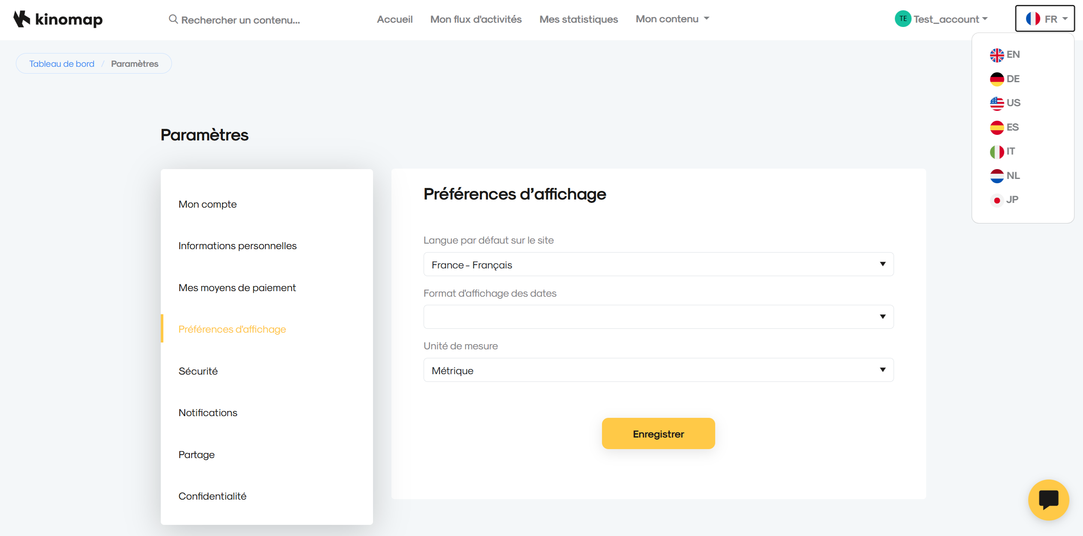Open the Format d'affichage des dates dropdown
The image size is (1083, 536).
pyautogui.click(x=659, y=317)
